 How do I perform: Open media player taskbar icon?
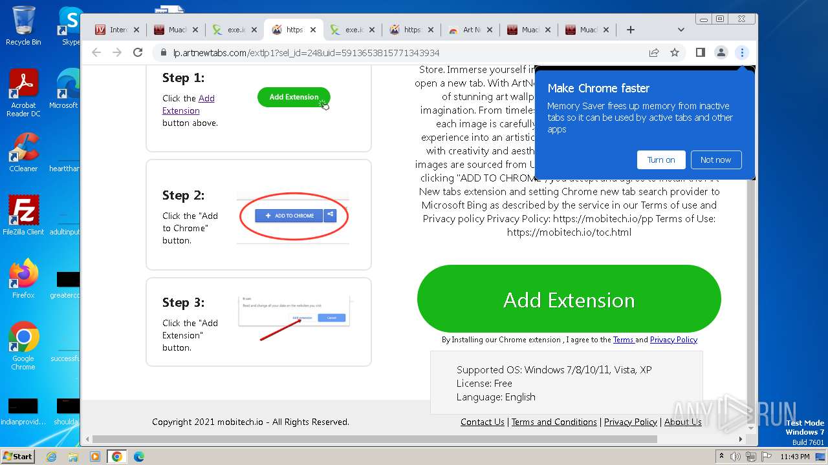click(x=95, y=457)
